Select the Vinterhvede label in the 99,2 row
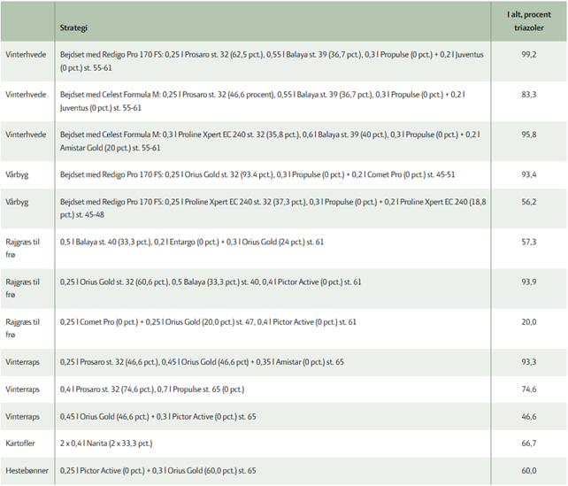The height and width of the screenshot is (486, 568). point(26,55)
